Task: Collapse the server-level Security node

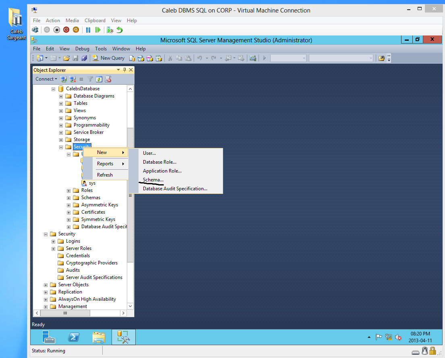Action: coord(46,234)
